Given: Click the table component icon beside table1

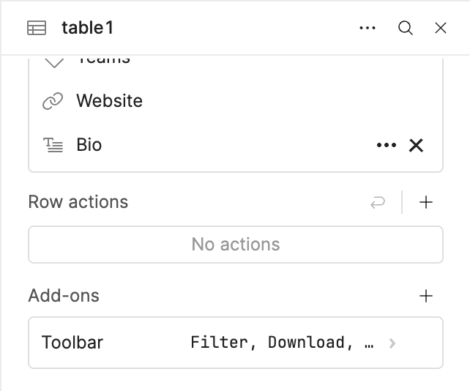Looking at the screenshot, I should tap(37, 29).
